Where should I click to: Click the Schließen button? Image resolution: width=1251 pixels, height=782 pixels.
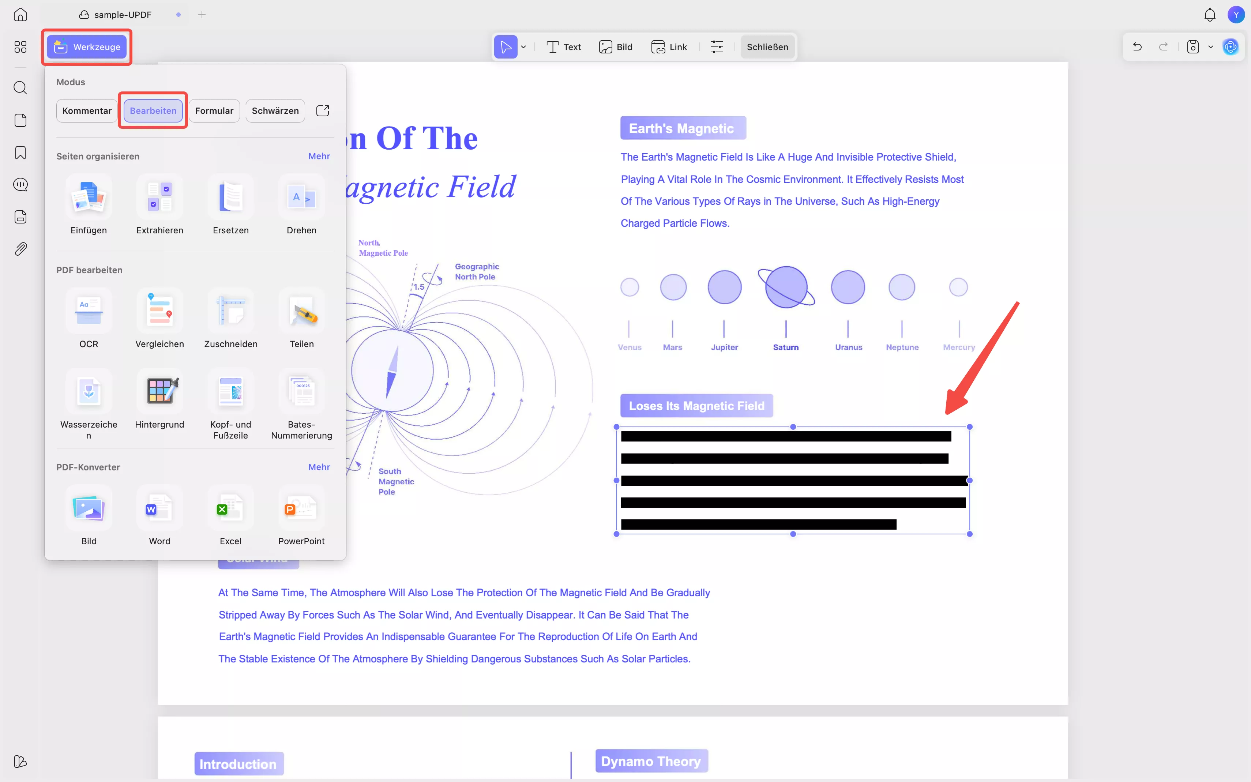(x=767, y=47)
